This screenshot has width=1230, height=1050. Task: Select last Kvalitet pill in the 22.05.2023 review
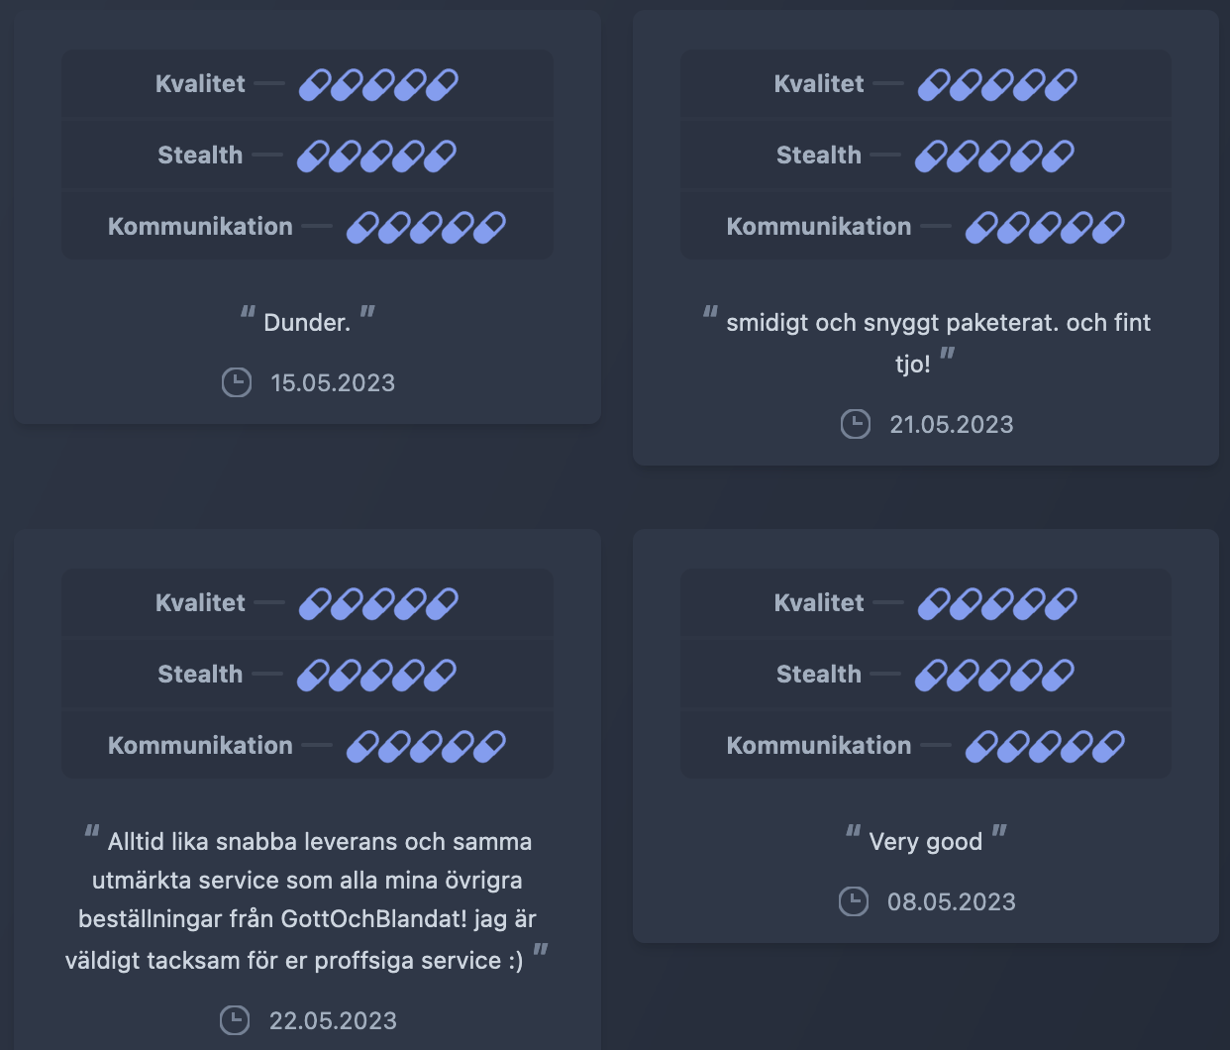[x=442, y=603]
